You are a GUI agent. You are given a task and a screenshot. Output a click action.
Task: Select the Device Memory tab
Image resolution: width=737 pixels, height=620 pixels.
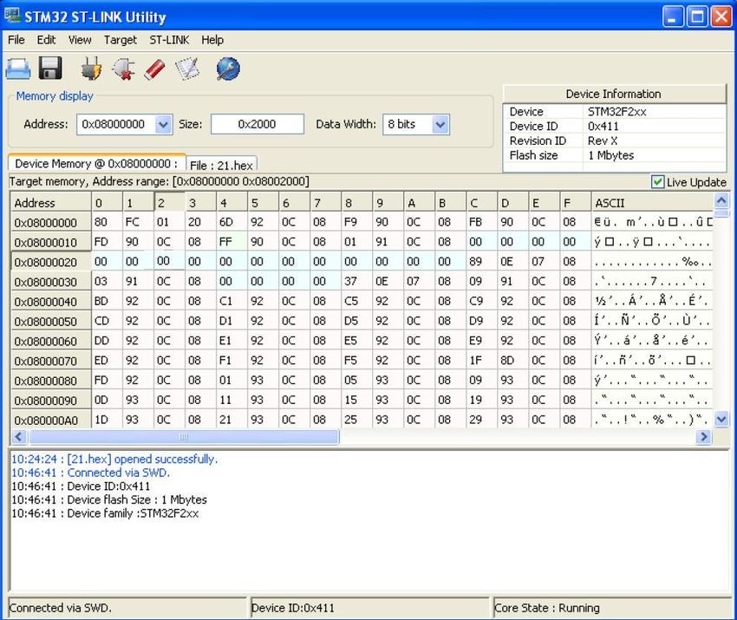[95, 164]
